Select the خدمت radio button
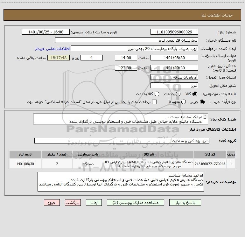This screenshot has width=245, height=237. (x=178, y=94)
